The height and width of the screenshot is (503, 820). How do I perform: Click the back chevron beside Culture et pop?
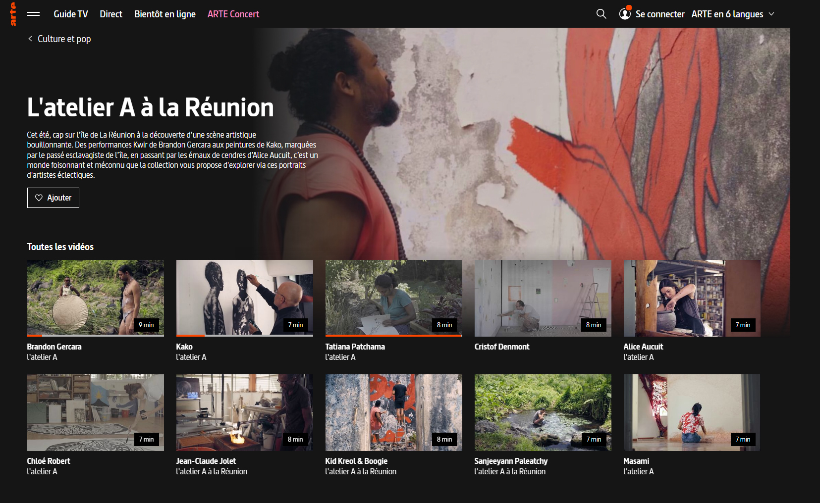(x=30, y=39)
